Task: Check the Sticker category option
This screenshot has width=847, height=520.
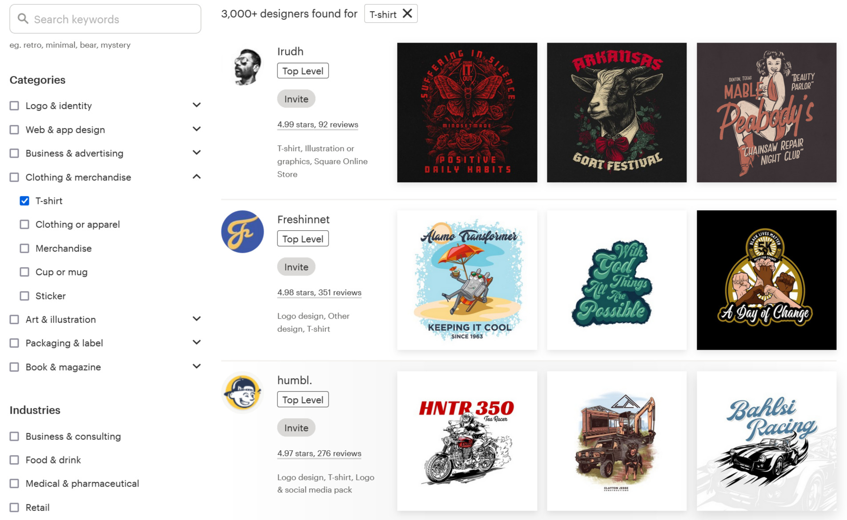Action: (24, 296)
